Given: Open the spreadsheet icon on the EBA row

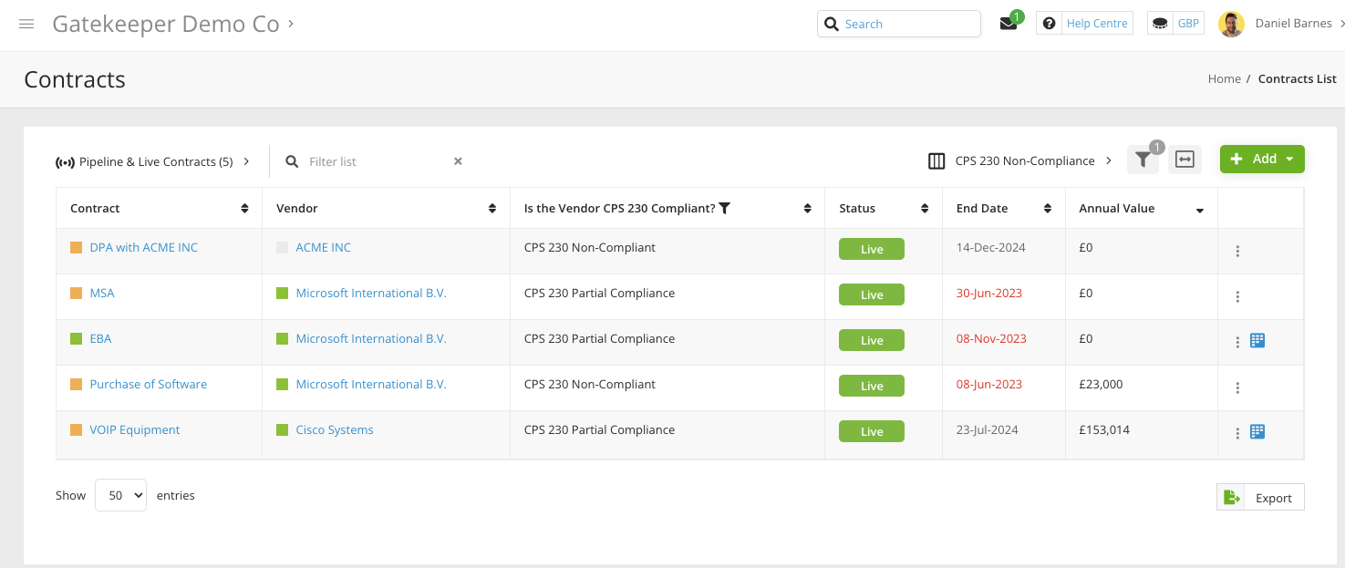Looking at the screenshot, I should coord(1257,340).
